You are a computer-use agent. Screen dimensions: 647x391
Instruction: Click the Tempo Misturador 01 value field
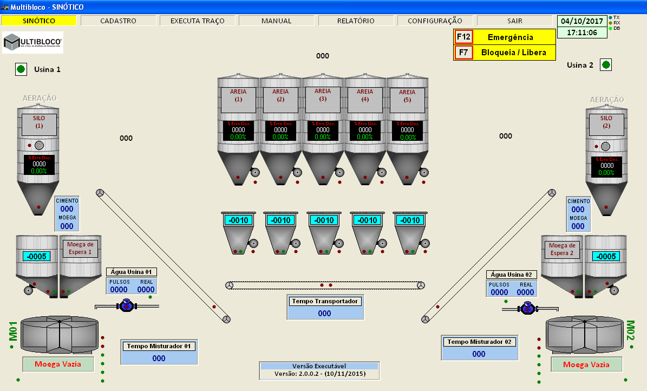[x=159, y=358]
